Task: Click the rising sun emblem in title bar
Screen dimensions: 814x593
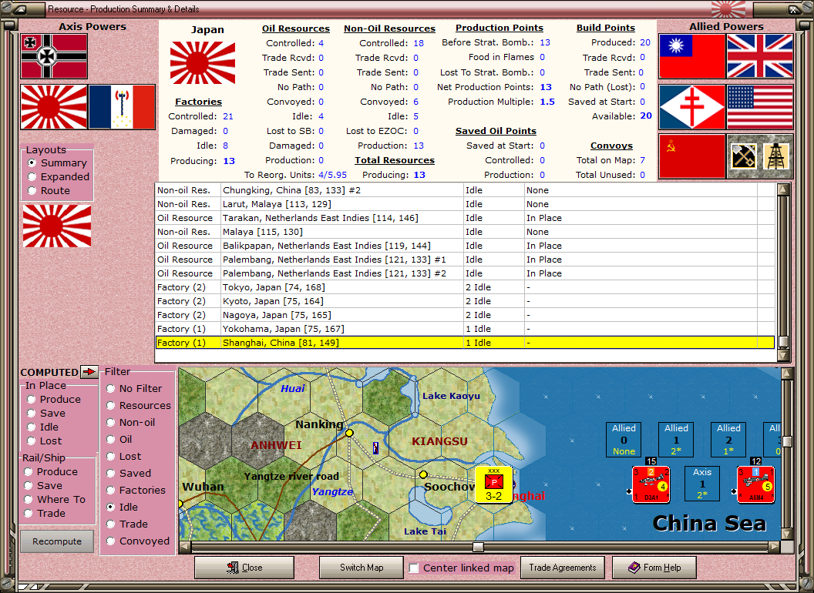Action: tap(728, 8)
